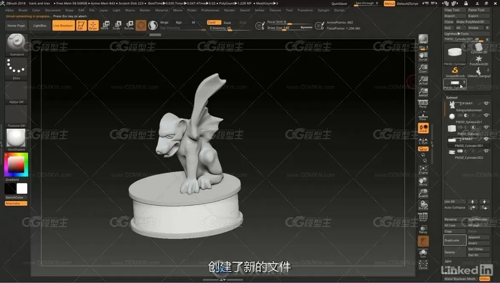
Task: Click the Duplicate subtool button
Action: point(455,240)
